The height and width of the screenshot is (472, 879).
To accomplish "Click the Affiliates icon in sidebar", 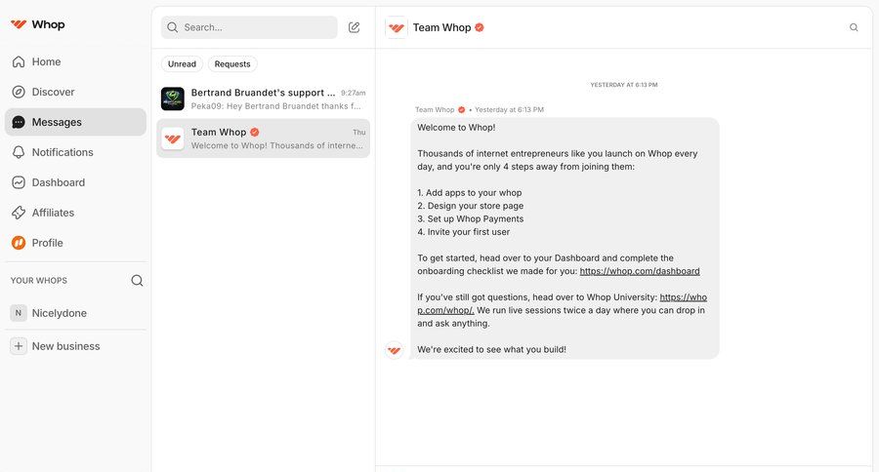I will pos(19,213).
